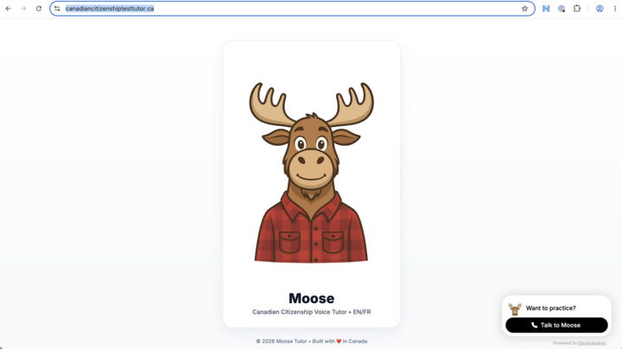This screenshot has width=622, height=349.
Task: Go back using the browser back arrow
Action: (x=9, y=9)
